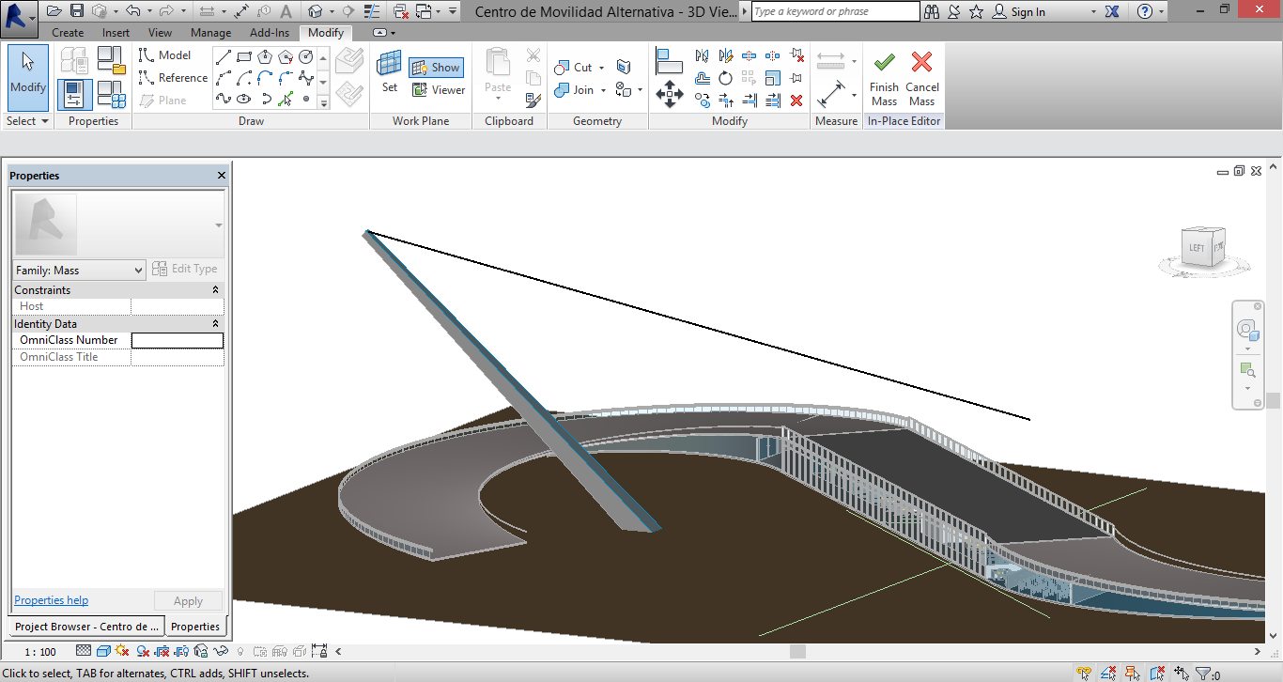Select the Move tool in Modify panel
This screenshot has height=682, width=1283.
pos(669,94)
